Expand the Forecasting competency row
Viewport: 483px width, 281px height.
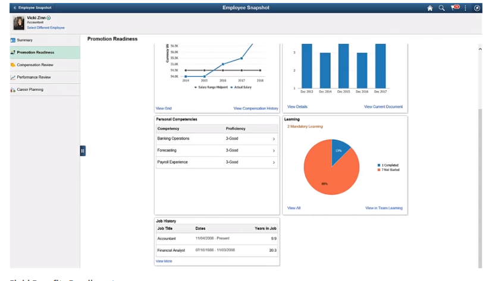click(273, 150)
